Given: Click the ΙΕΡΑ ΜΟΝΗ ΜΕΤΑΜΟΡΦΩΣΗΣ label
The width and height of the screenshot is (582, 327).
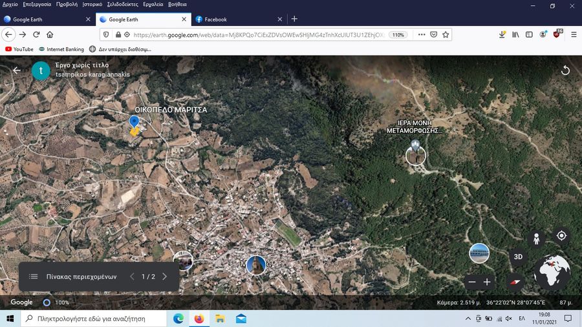Looking at the screenshot, I should point(415,127).
